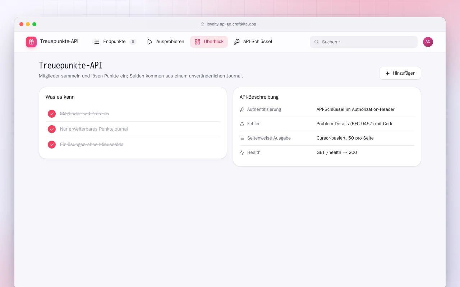This screenshot has width=460, height=287.
Task: Click the key icon beside Authentifizierung
Action: (242, 109)
